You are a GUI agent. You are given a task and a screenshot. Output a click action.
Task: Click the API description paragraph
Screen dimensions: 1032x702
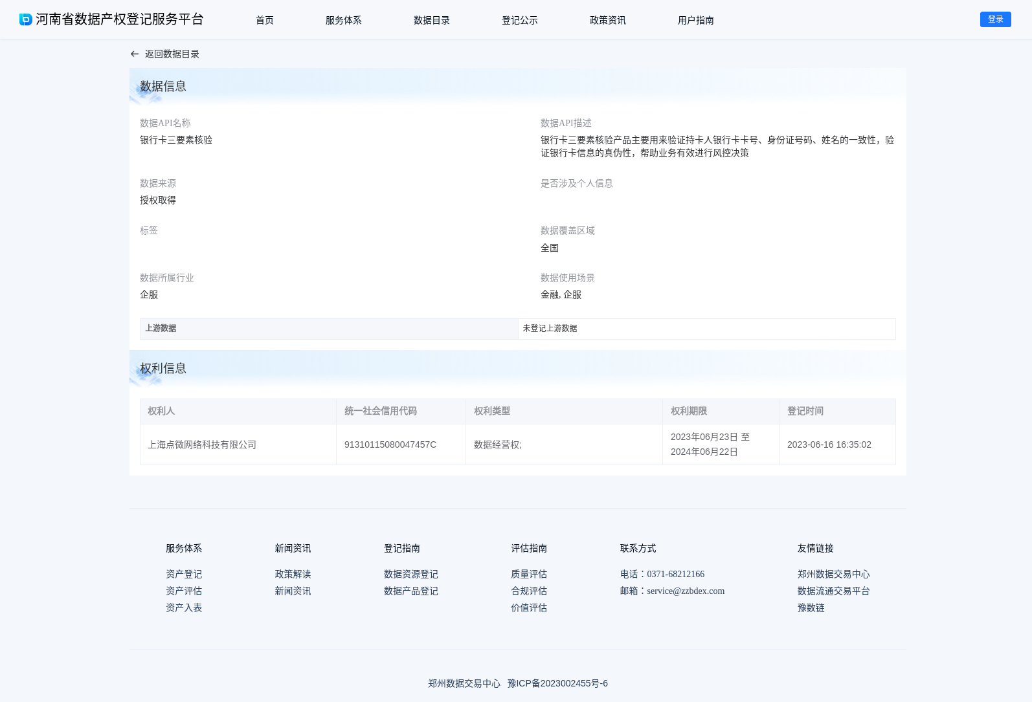coord(717,146)
